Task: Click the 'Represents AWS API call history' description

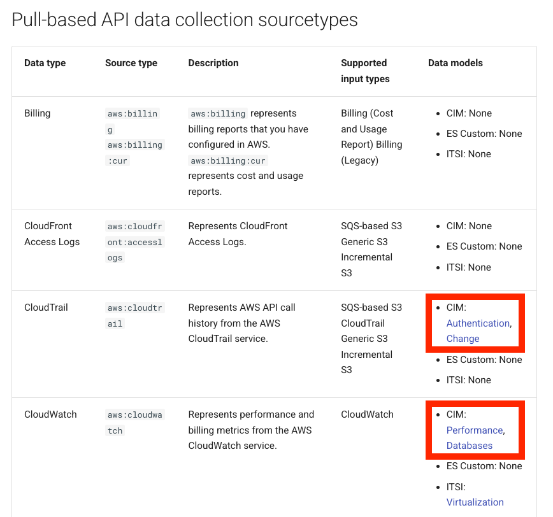Action: point(241,323)
